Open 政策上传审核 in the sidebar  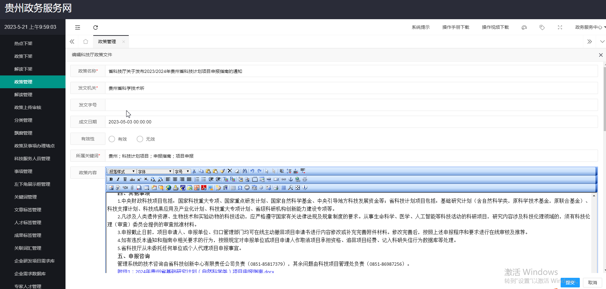tap(28, 107)
